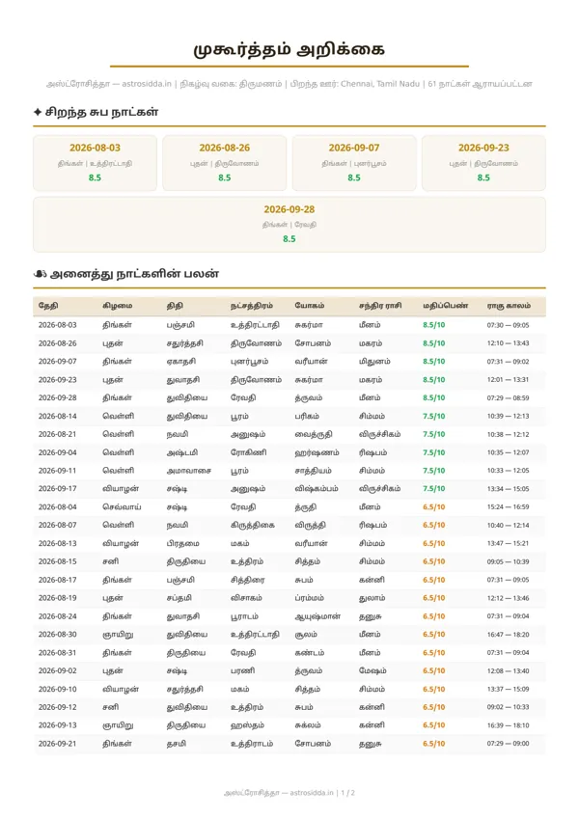The width and height of the screenshot is (579, 818).
Task: Click பரணி in the 2026-09-02 row
Action: 243,670
